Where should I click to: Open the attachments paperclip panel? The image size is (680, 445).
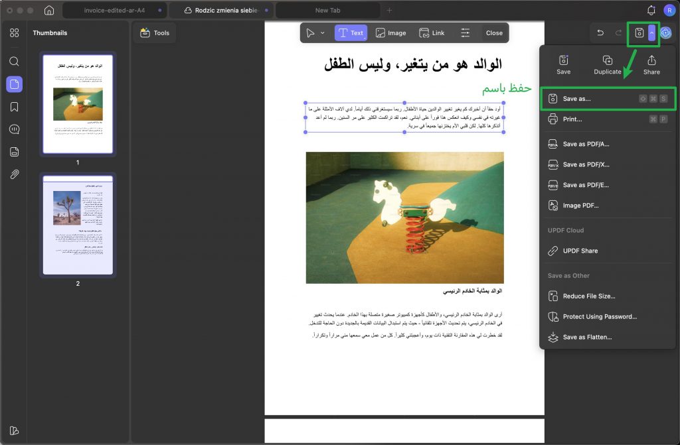click(x=15, y=174)
